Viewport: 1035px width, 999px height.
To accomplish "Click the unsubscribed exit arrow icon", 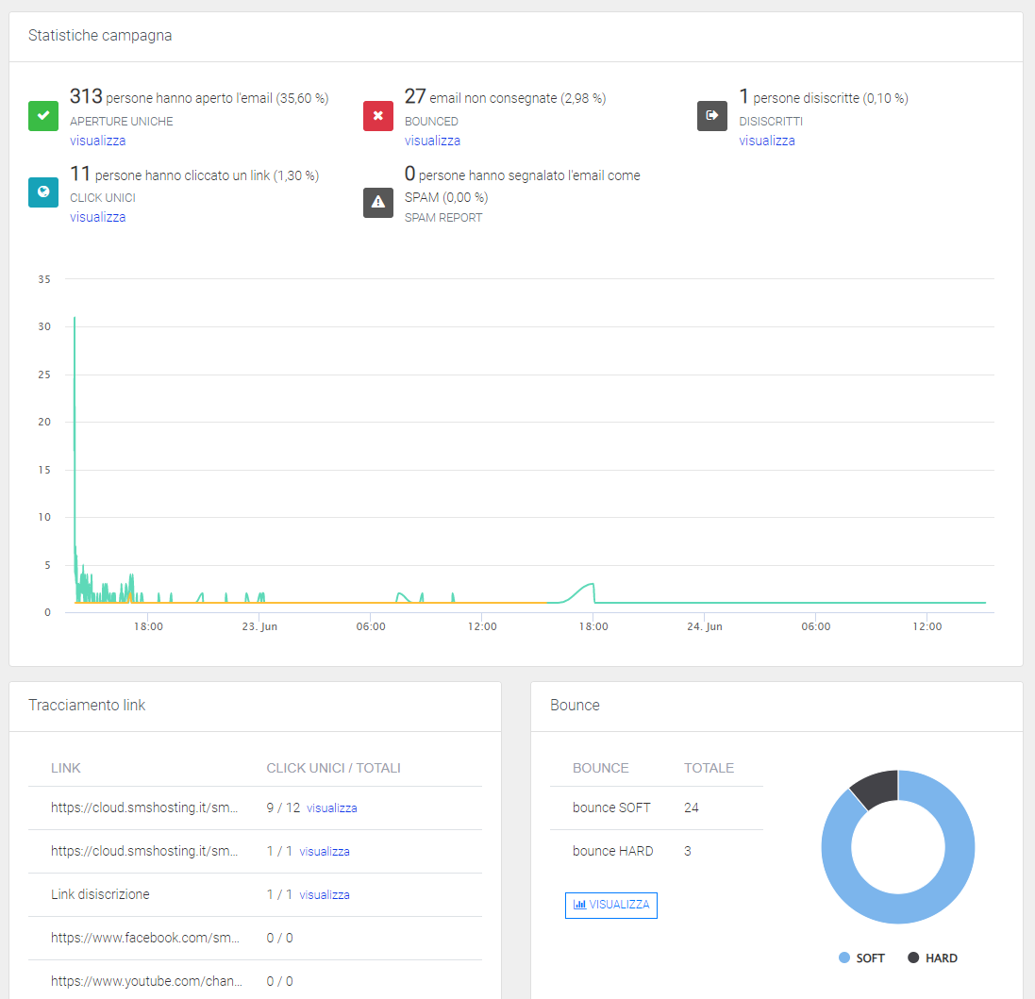I will [x=712, y=116].
